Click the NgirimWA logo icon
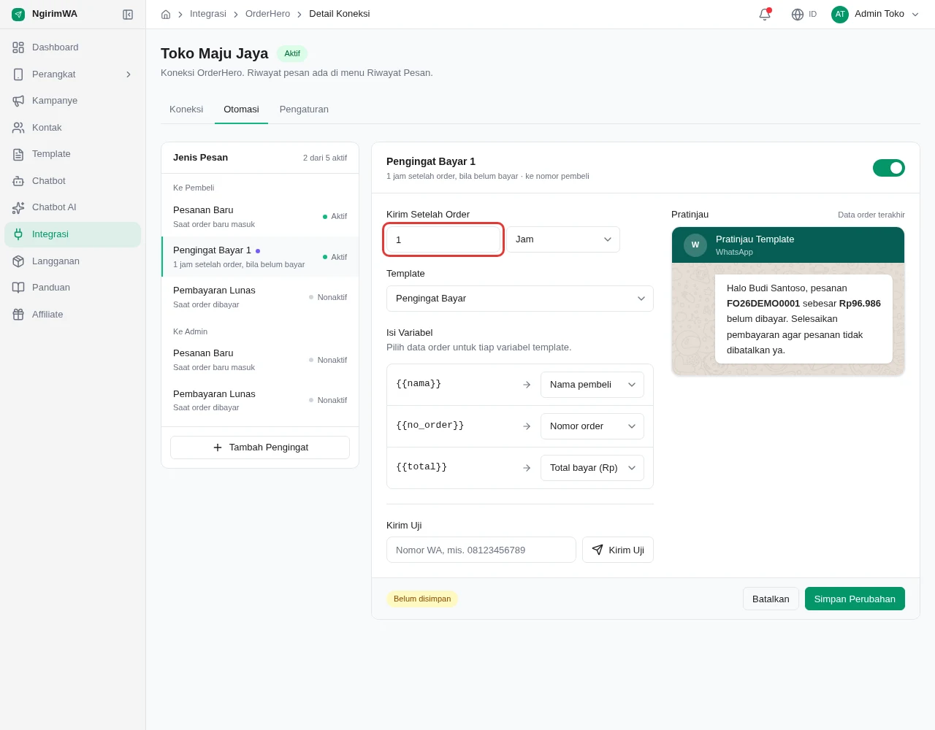This screenshot has width=935, height=730. click(x=18, y=14)
